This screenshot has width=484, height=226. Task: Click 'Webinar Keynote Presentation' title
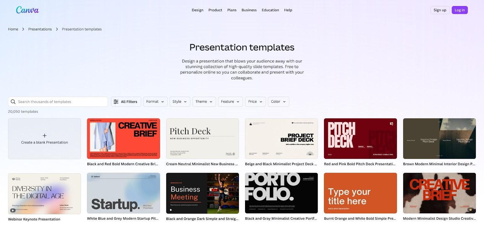click(x=34, y=219)
